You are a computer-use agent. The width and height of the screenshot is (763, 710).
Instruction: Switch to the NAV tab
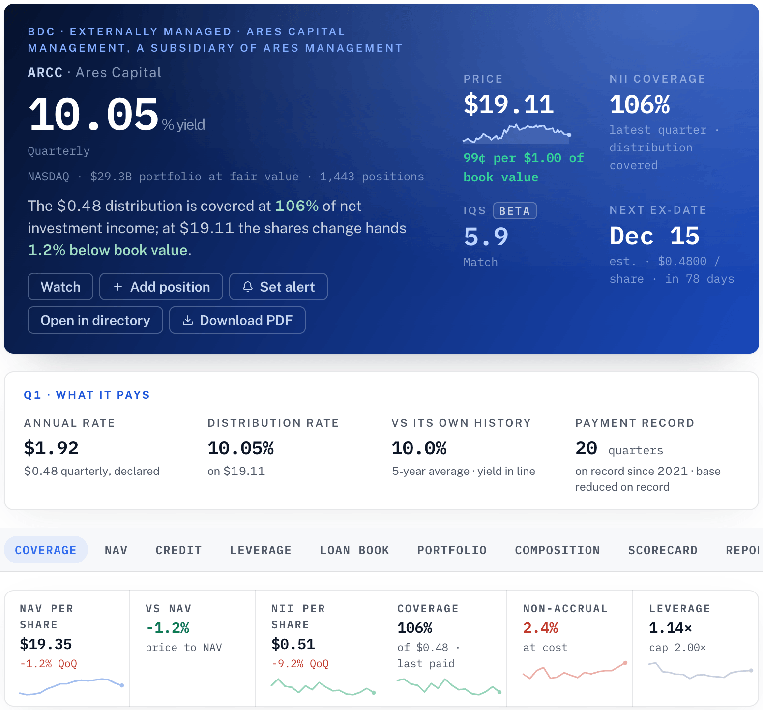(x=116, y=550)
